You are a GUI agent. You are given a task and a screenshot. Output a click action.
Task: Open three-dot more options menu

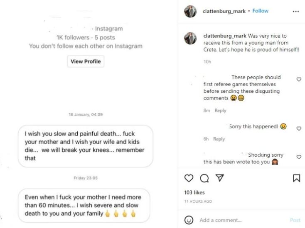click(295, 12)
